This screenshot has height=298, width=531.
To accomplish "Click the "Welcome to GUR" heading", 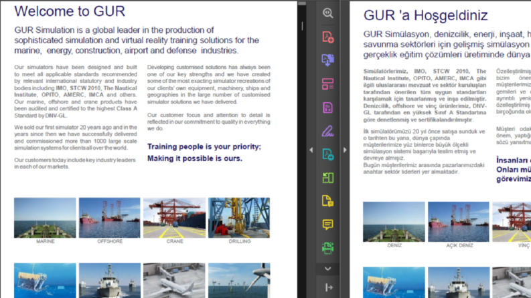I will [x=70, y=11].
